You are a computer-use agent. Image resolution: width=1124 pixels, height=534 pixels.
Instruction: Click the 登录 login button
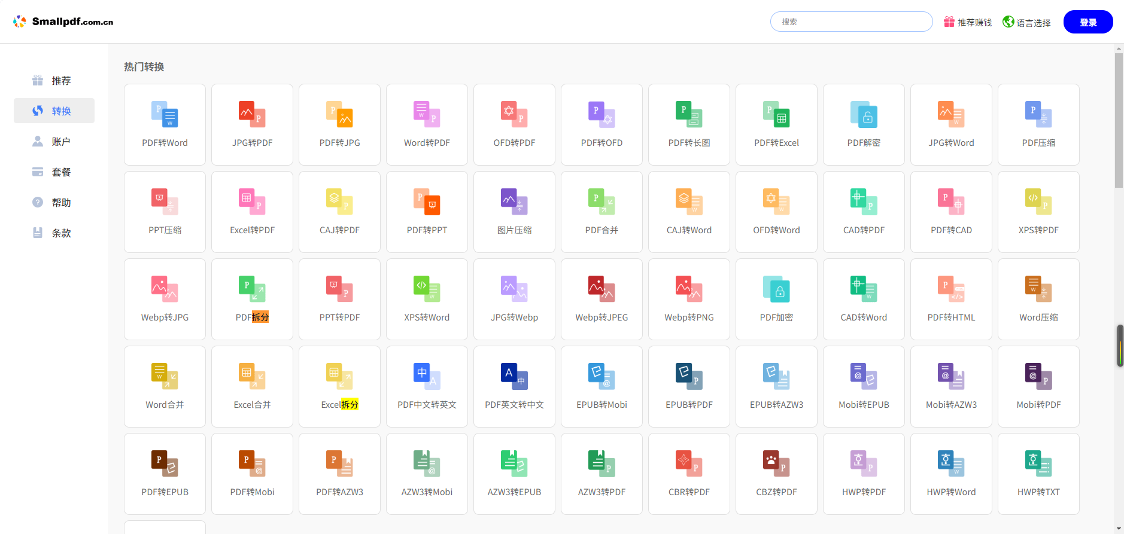point(1087,22)
